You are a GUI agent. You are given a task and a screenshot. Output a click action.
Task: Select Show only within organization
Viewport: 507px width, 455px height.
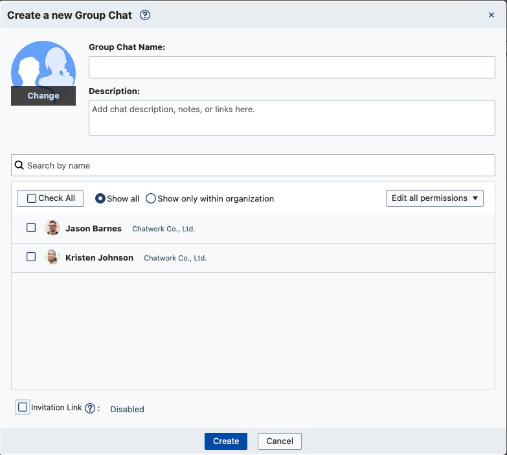point(151,199)
